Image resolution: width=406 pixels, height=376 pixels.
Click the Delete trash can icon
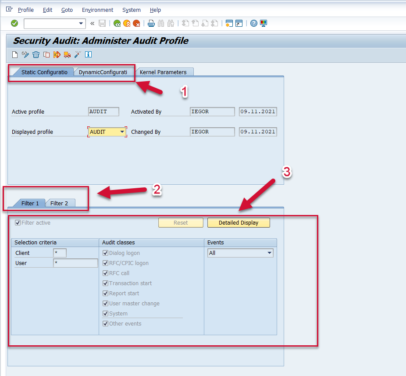click(x=36, y=54)
